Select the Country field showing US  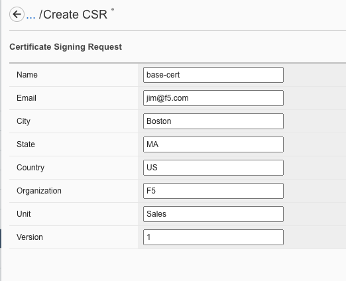[213, 168]
